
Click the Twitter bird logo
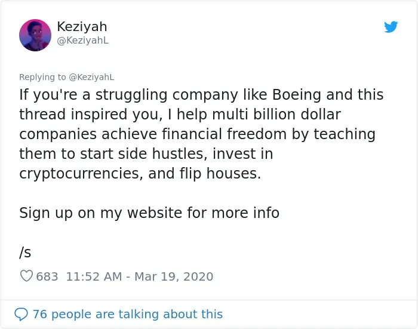pos(391,27)
